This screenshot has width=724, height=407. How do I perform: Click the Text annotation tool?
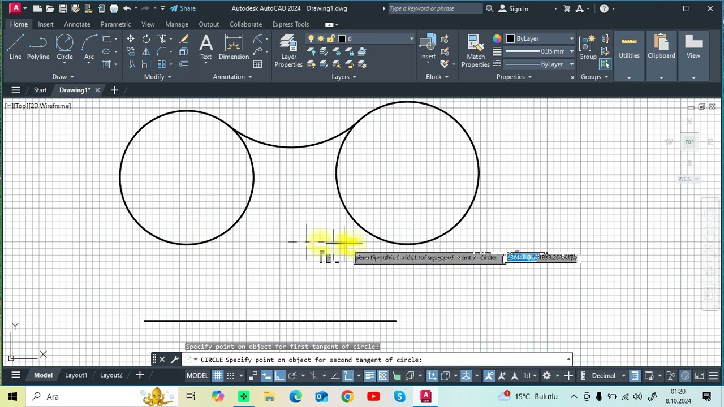tap(206, 47)
